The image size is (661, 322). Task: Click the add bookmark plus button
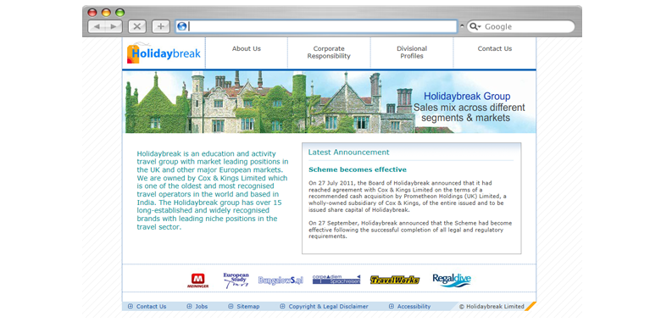pos(161,26)
